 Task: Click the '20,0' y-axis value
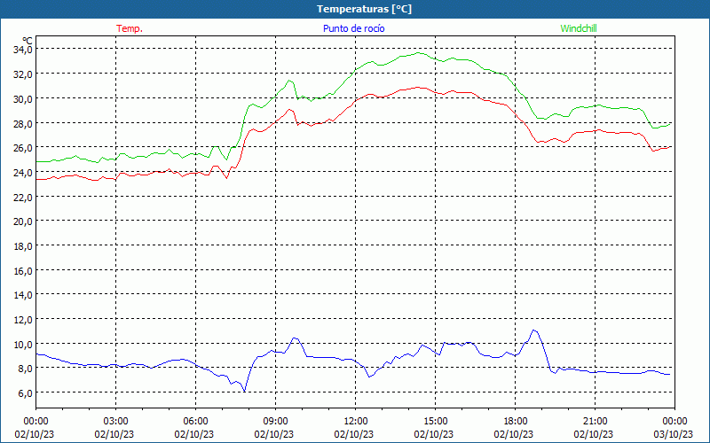23,221
